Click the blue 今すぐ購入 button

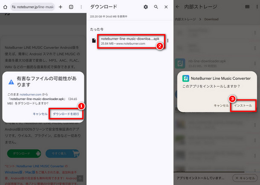63,153
